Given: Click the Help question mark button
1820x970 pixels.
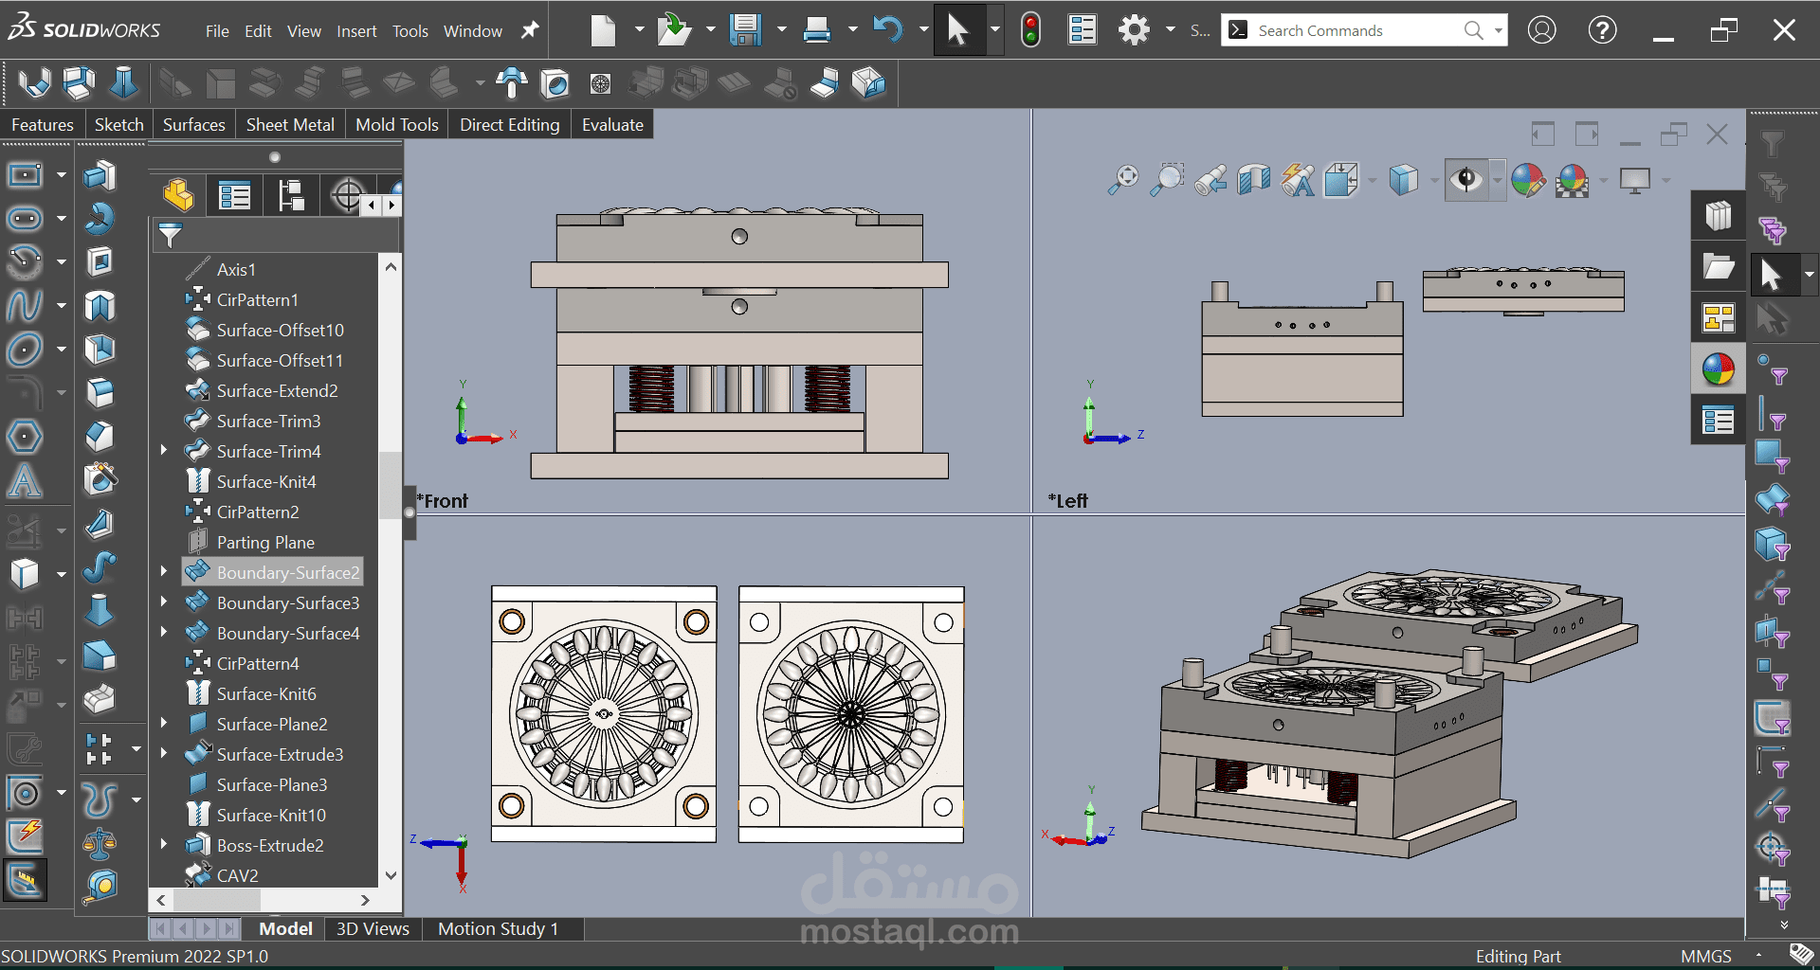Looking at the screenshot, I should click(1602, 30).
